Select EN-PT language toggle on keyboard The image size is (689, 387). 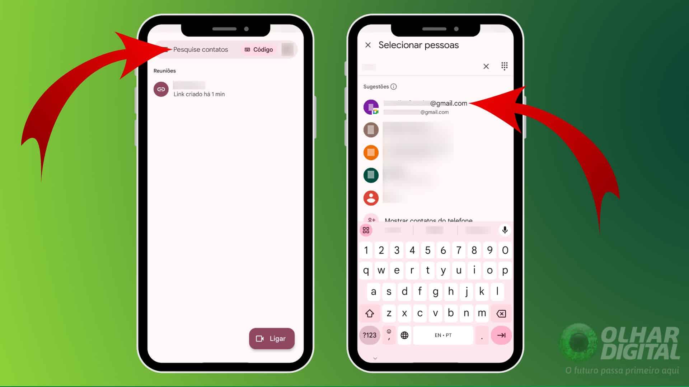click(x=442, y=335)
